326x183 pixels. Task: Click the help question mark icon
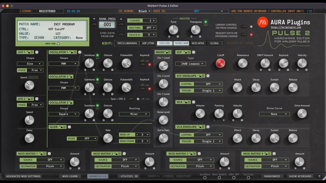click(319, 176)
